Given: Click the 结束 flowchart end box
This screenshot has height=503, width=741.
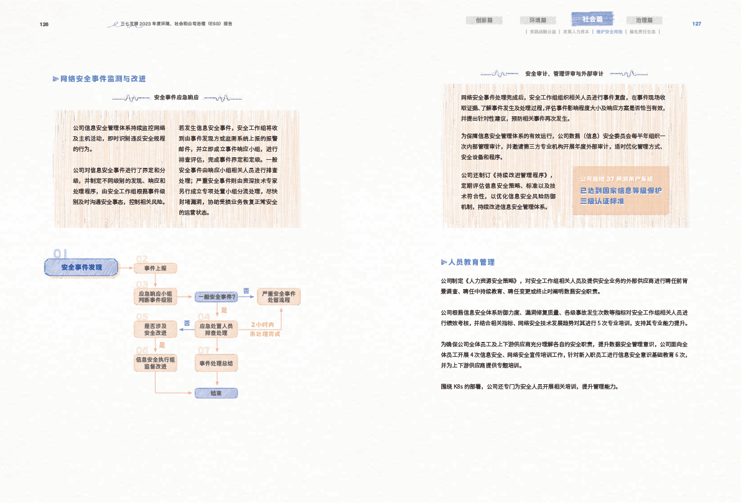Looking at the screenshot, I should pyautogui.click(x=216, y=393).
